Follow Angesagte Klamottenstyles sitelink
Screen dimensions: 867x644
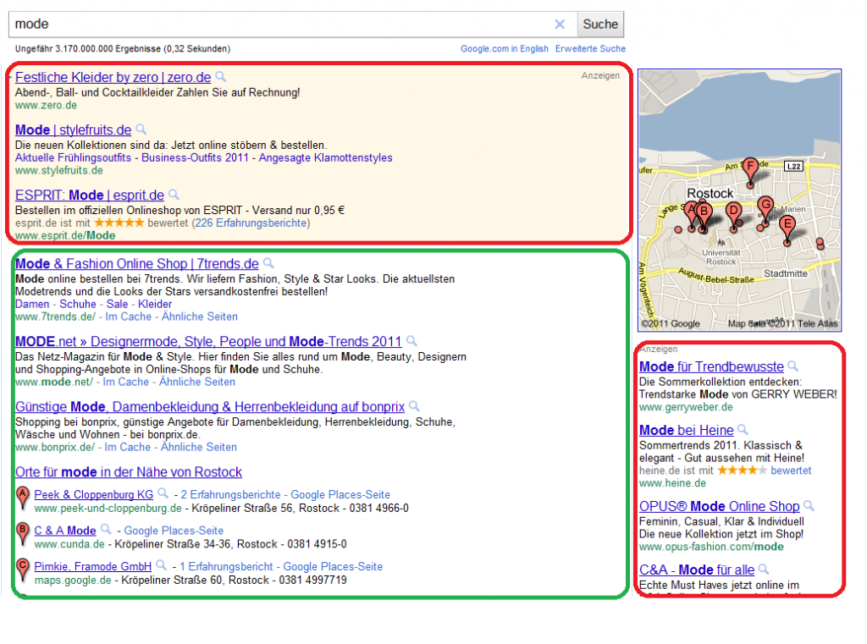click(326, 157)
